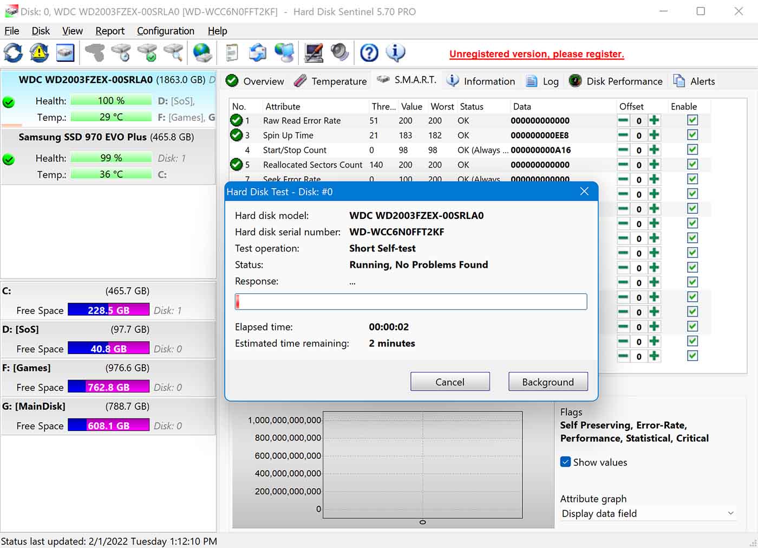The height and width of the screenshot is (548, 758).
Task: Click the info bubble toolbar icon
Action: [x=395, y=53]
